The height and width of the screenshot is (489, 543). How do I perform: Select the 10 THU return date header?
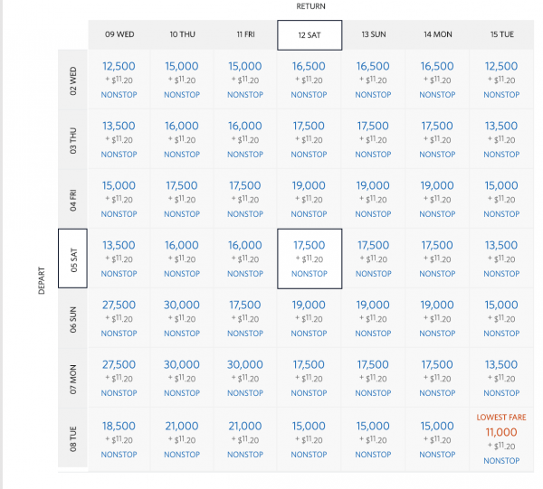[182, 34]
